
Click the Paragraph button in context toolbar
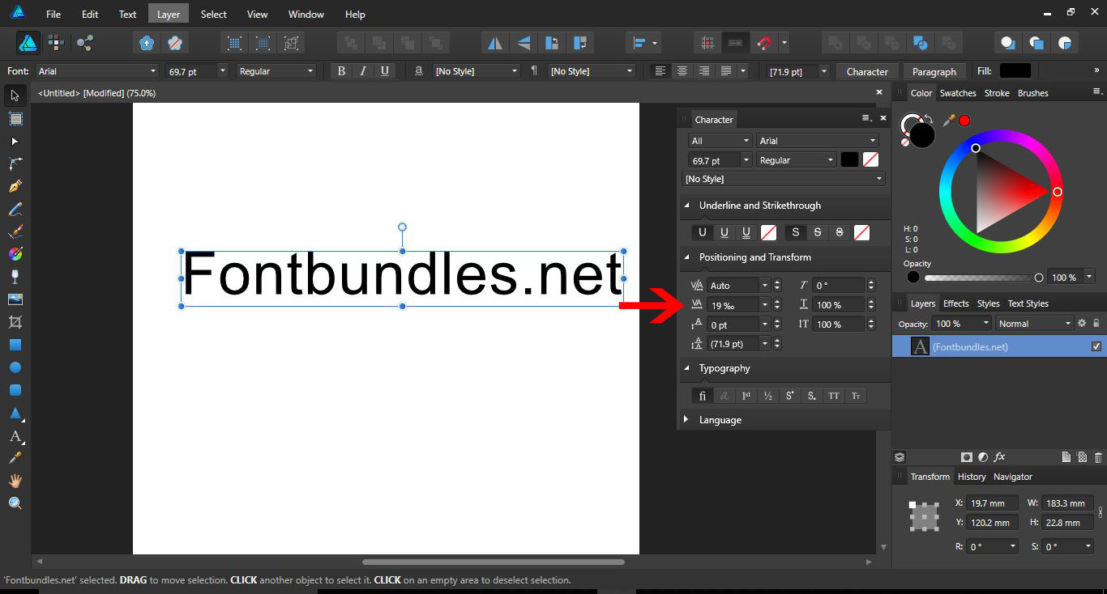click(934, 71)
